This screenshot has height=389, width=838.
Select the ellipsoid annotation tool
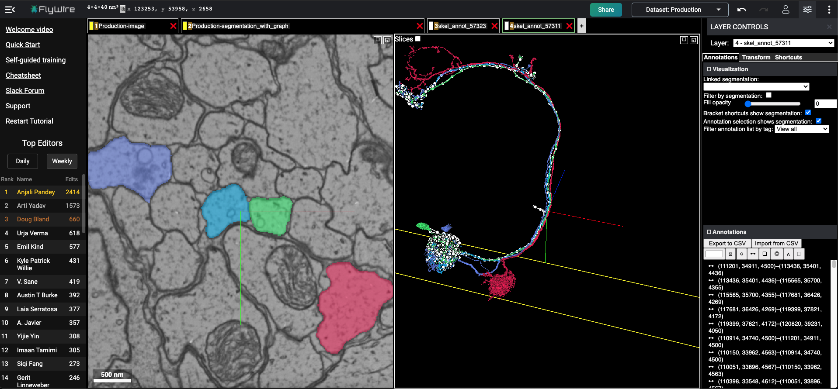[776, 254]
